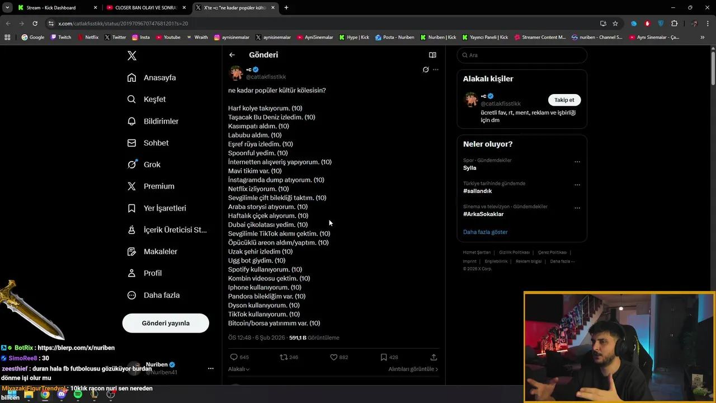The height and width of the screenshot is (403, 716).
Task: Open the Youtube bookmark
Action: [168, 38]
